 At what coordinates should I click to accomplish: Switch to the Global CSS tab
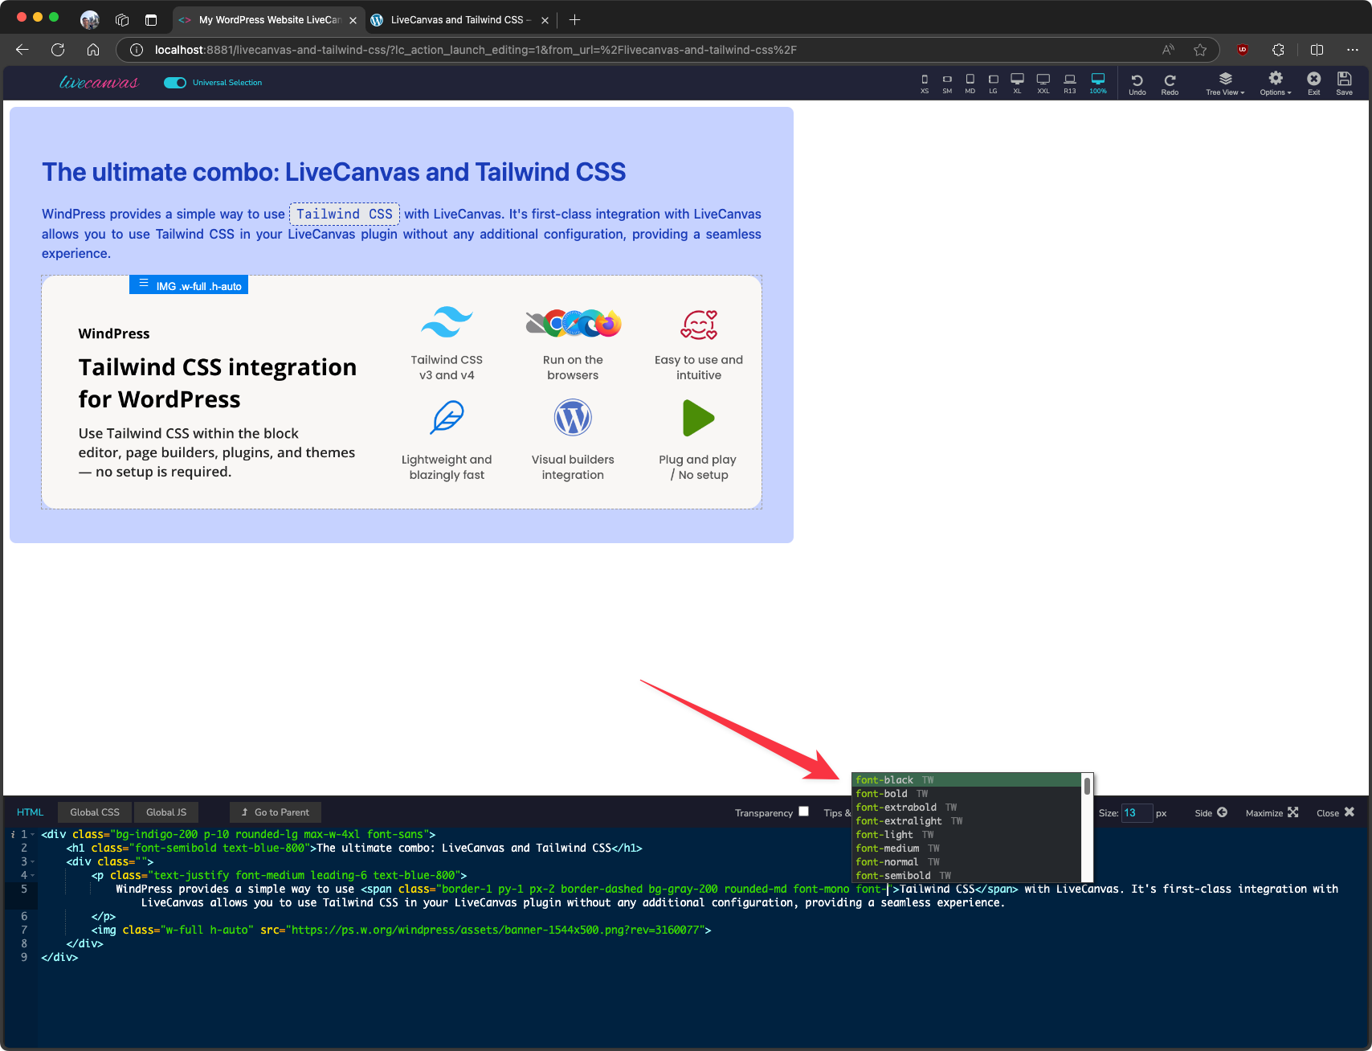pos(95,812)
